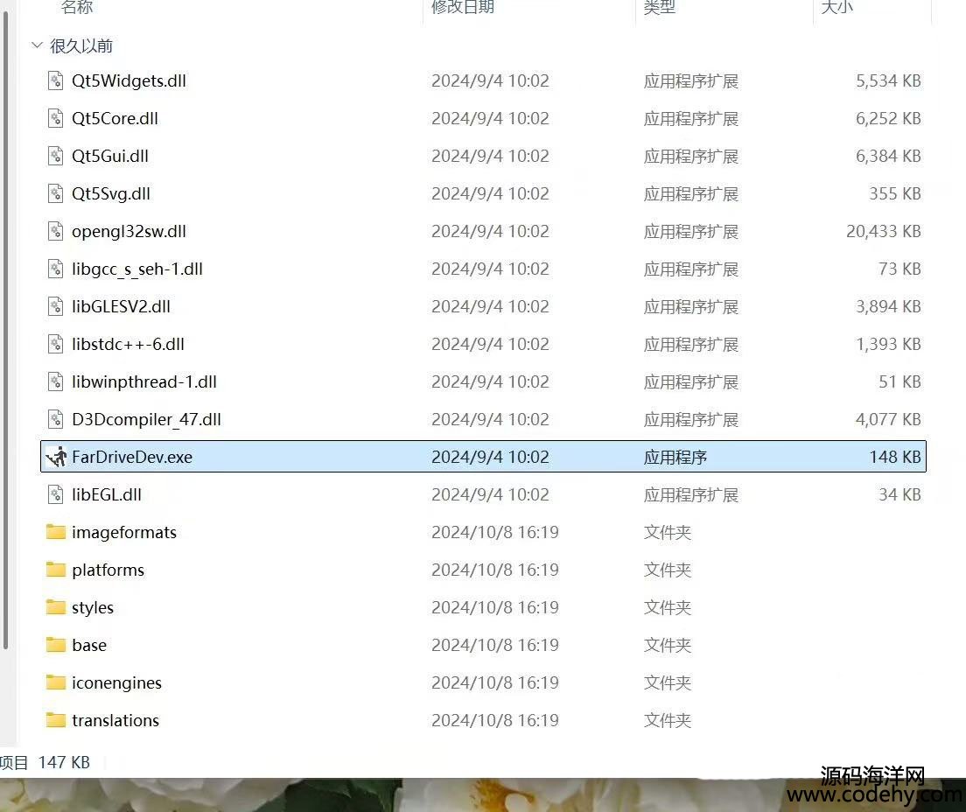
Task: Click the 147 KB status bar text
Action: pyautogui.click(x=64, y=762)
